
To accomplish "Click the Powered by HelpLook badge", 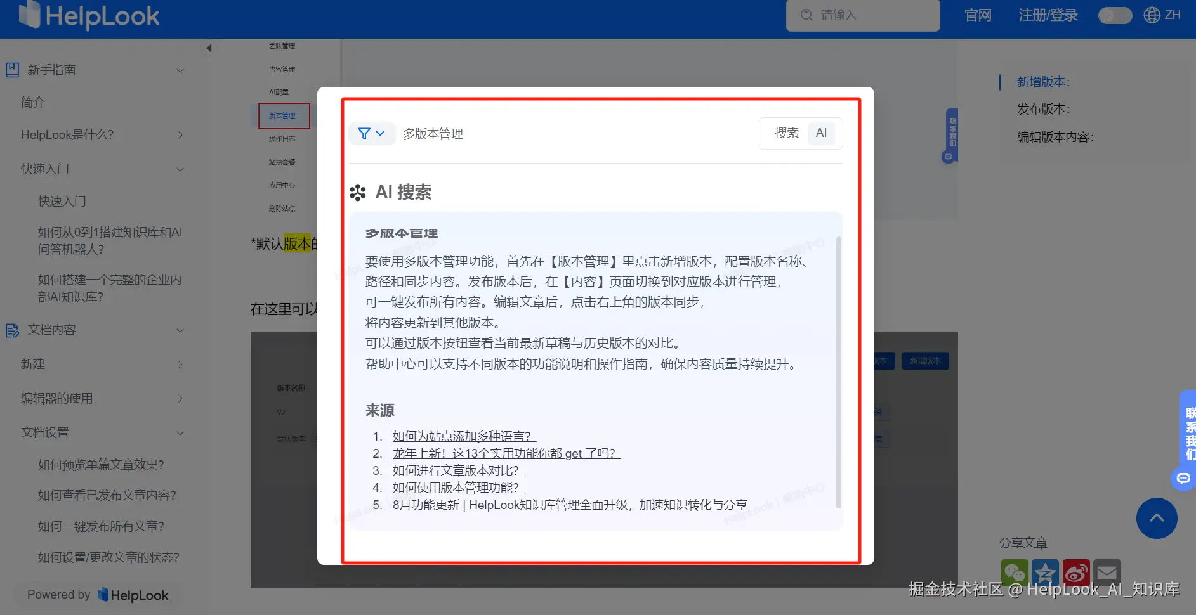I will pos(98,595).
